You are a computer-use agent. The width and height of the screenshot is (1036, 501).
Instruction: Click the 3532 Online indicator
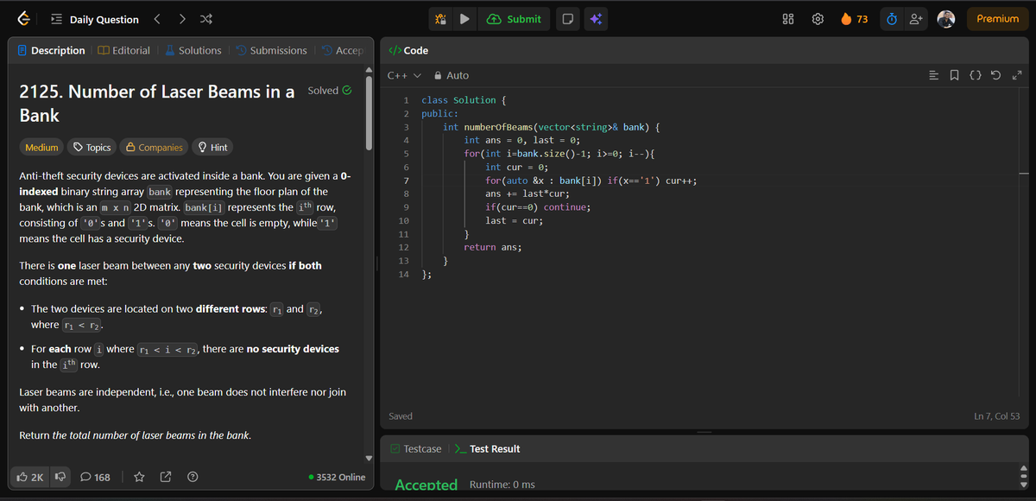click(x=337, y=477)
